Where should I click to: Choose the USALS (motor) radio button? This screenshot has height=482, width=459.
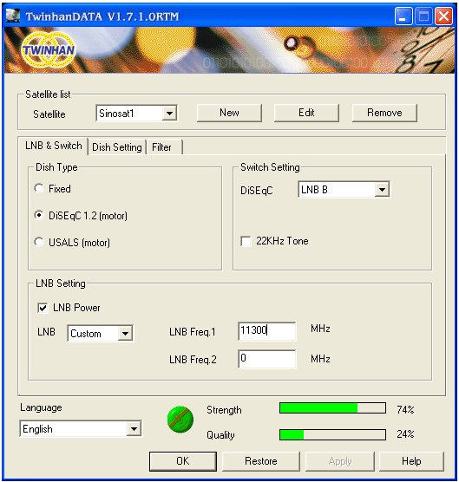[x=39, y=243]
